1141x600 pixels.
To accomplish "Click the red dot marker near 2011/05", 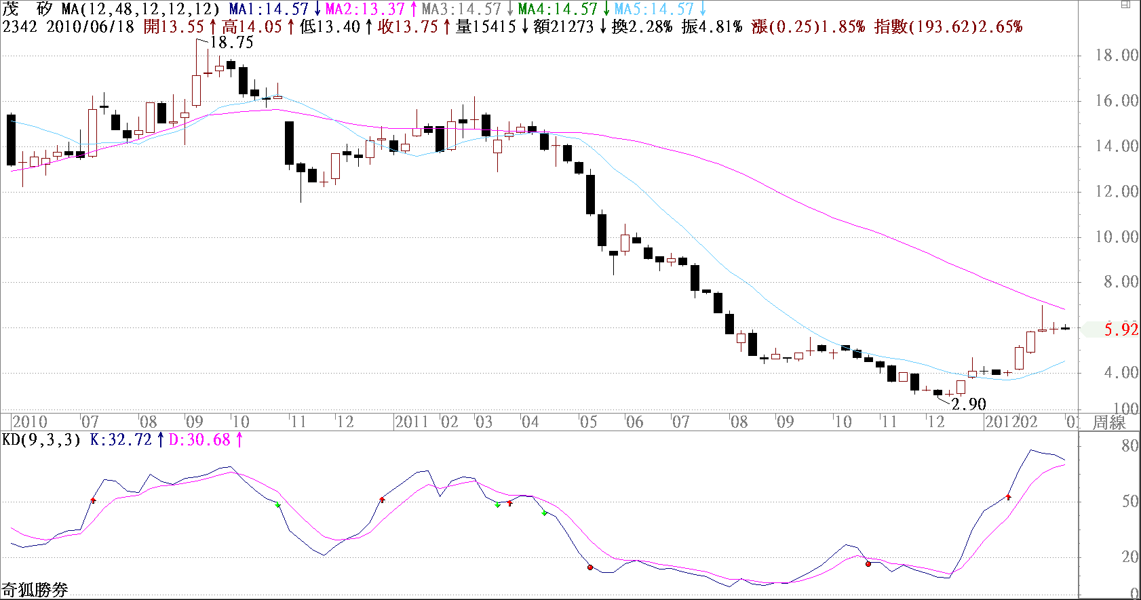I will click(590, 567).
